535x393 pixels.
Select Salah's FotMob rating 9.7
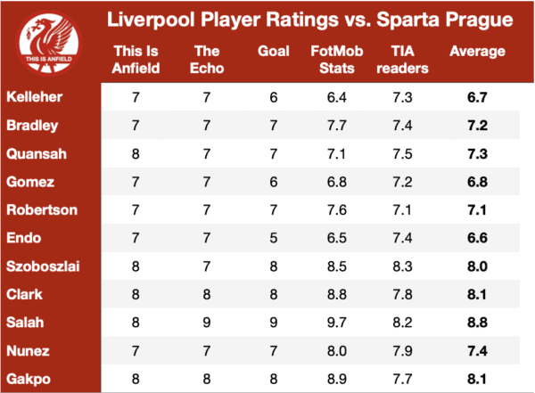tap(337, 323)
